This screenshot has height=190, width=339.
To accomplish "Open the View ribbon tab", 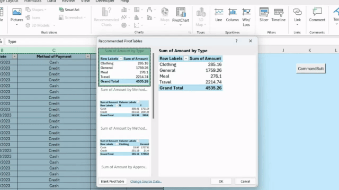I will click(85, 1).
